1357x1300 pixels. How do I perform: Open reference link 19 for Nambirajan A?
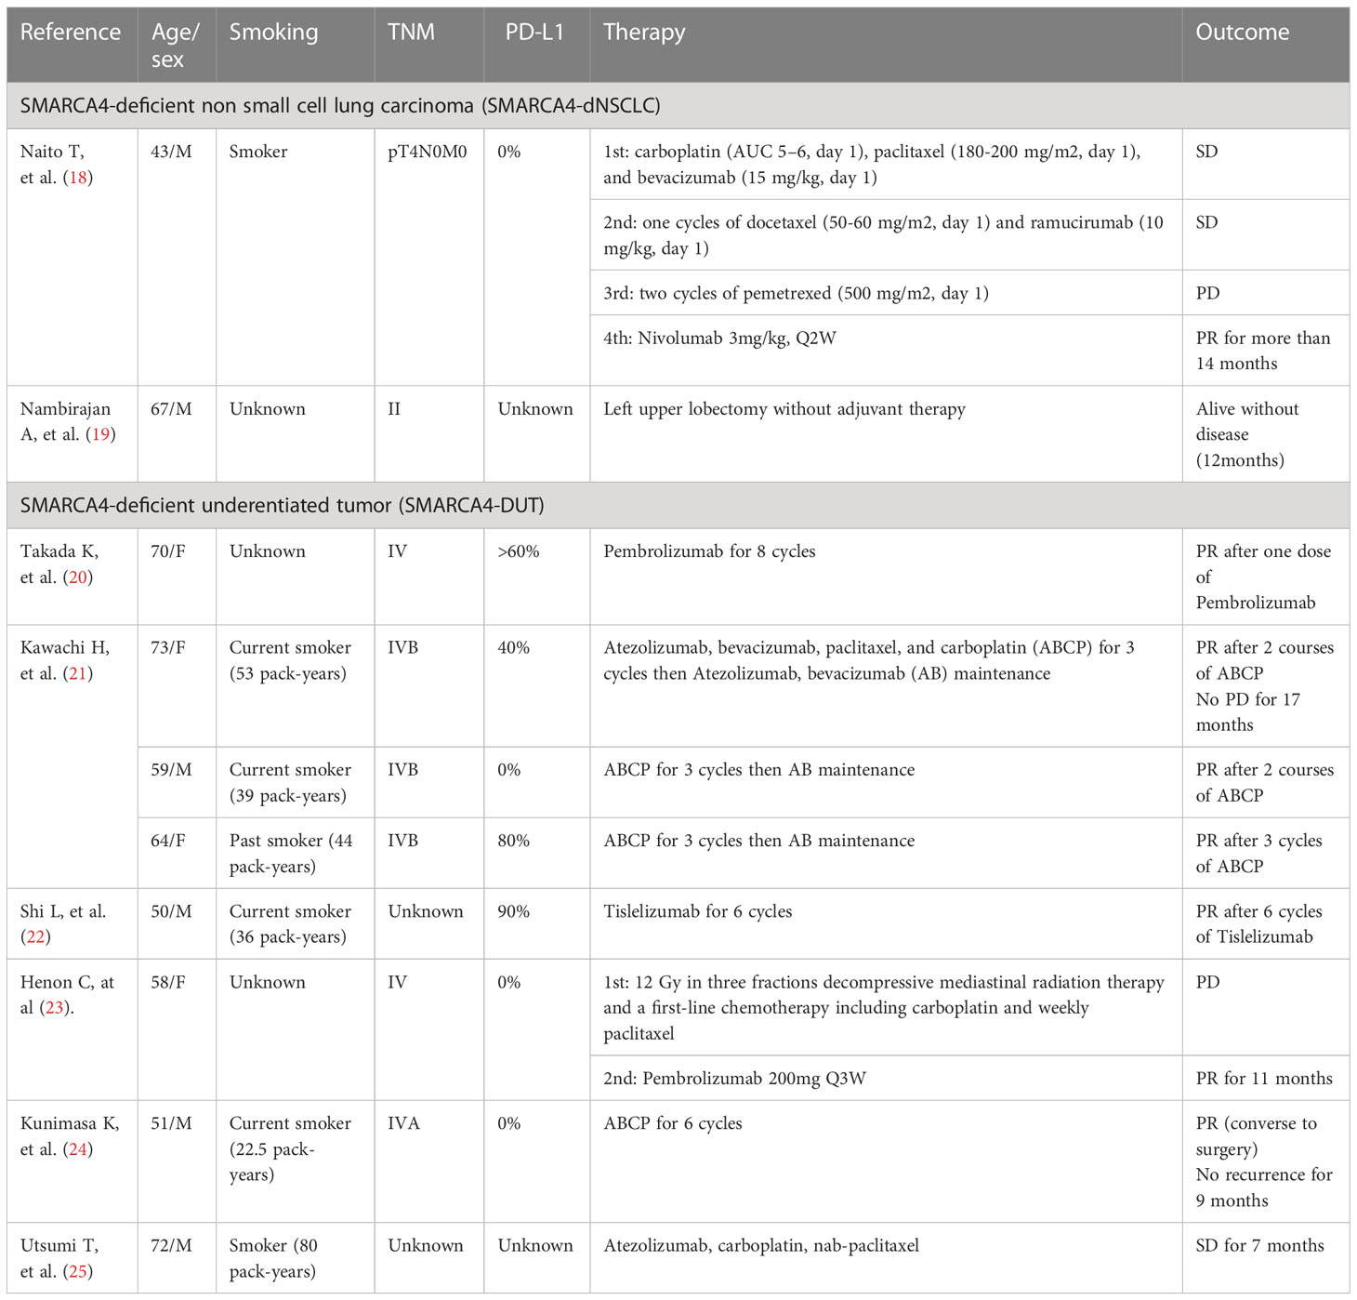coord(100,434)
